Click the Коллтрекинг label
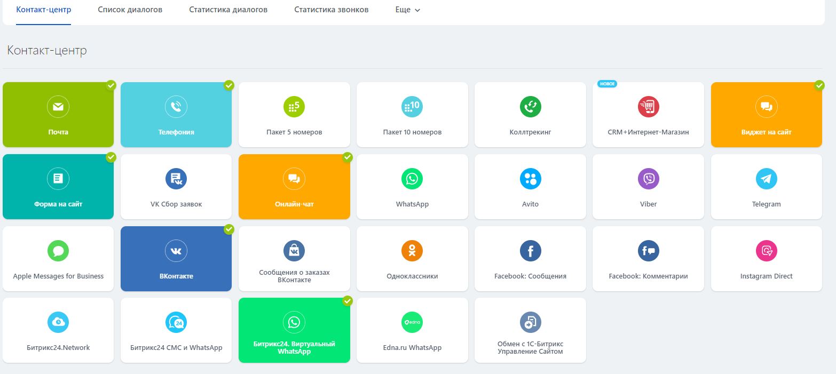The width and height of the screenshot is (836, 374). [x=530, y=132]
